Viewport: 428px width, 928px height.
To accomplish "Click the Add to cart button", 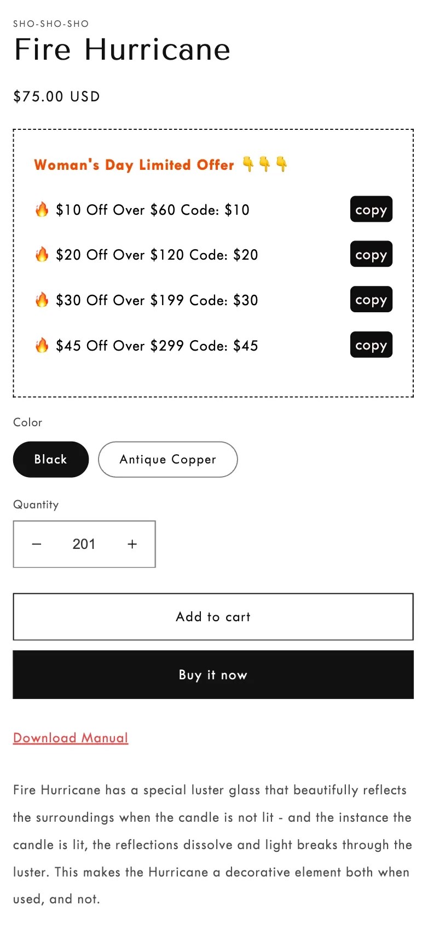I will pyautogui.click(x=213, y=617).
